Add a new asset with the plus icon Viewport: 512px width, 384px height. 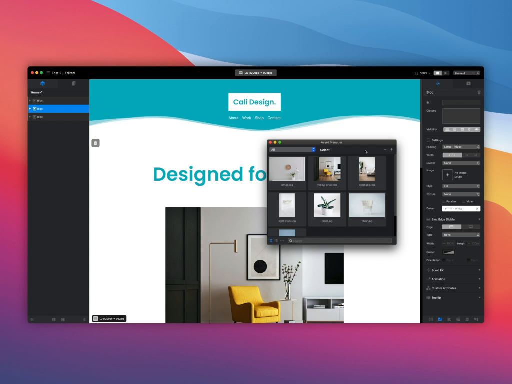pos(391,149)
